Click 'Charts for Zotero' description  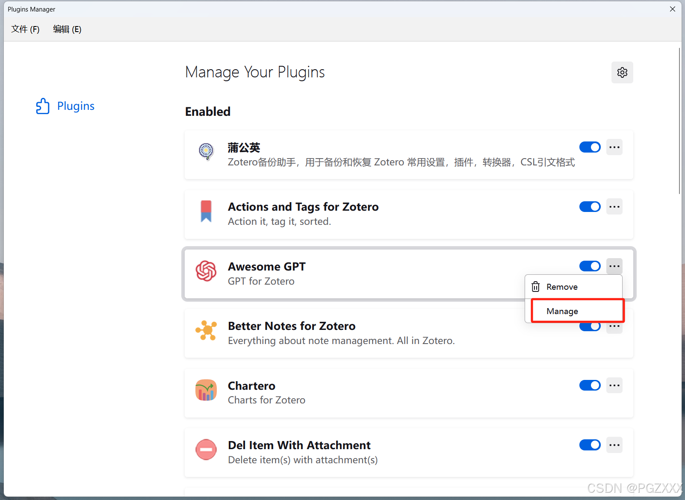point(266,400)
